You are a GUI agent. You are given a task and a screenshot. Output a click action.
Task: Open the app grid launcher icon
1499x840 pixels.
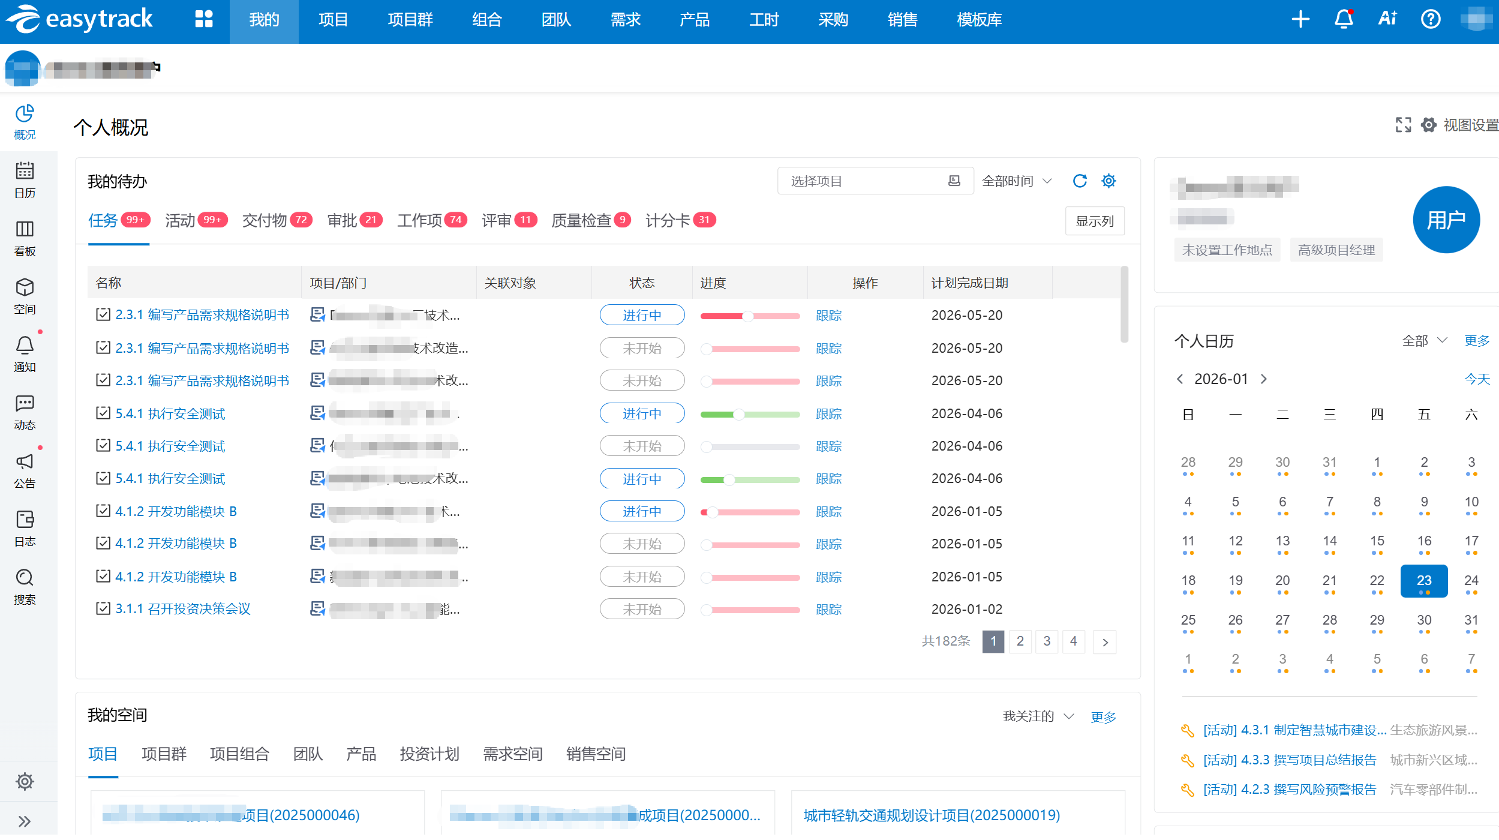point(204,19)
